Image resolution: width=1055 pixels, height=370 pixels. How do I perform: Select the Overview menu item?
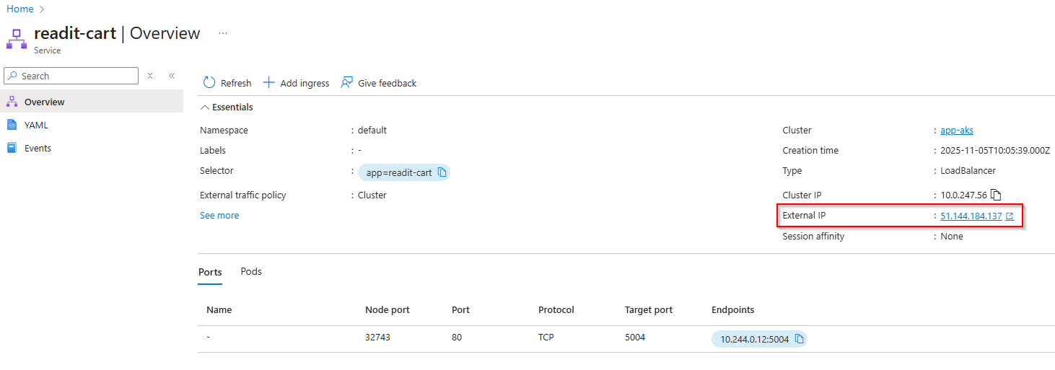44,102
